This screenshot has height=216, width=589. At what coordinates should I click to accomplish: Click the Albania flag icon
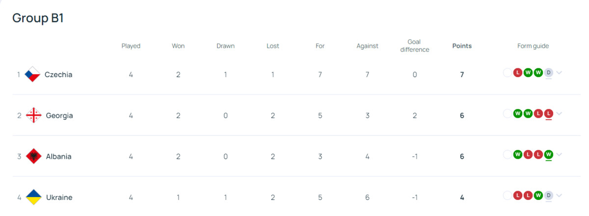(33, 156)
